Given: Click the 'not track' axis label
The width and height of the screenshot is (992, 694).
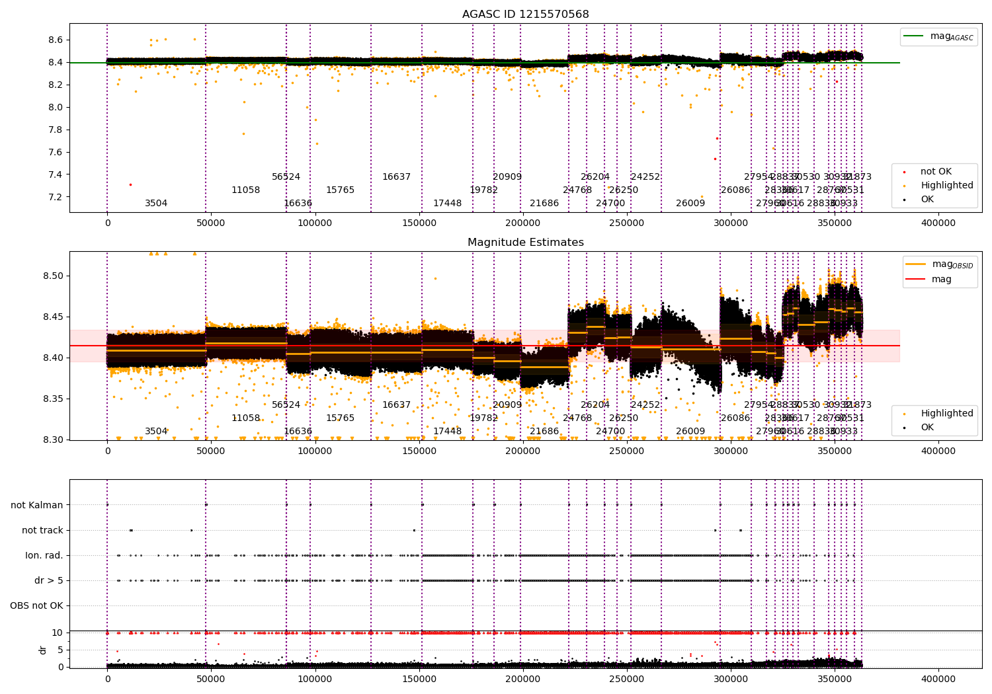Looking at the screenshot, I should click(42, 531).
